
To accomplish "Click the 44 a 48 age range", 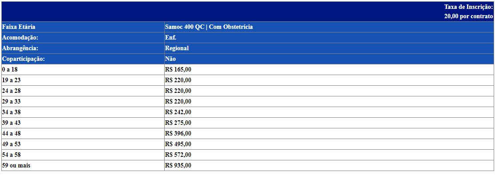I will (11, 134).
